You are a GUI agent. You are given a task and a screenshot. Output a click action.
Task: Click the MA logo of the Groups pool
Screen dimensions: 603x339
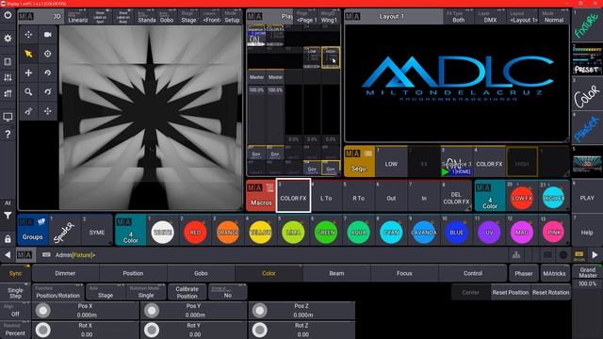26,222
